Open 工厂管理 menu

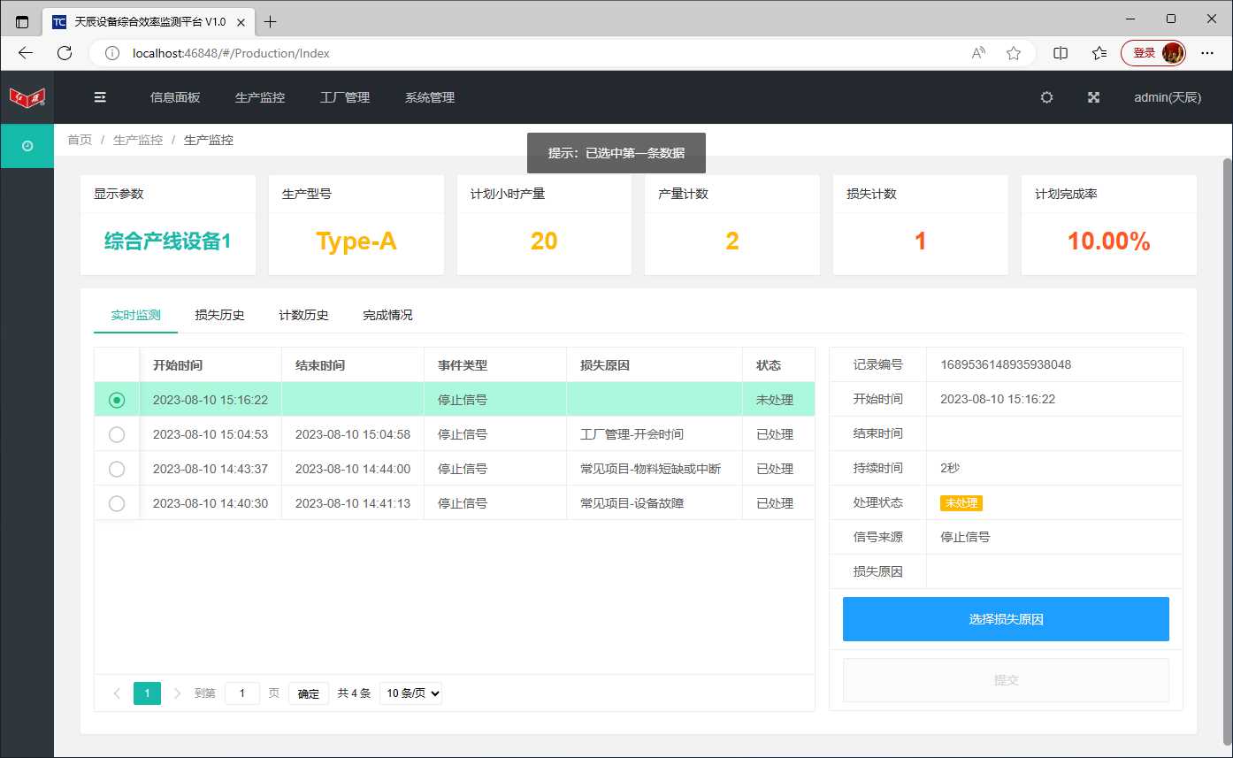tap(345, 97)
